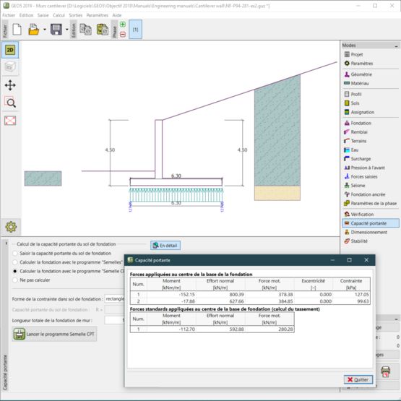401x401 pixels.
Task: Open the Paramètres de la phase mode
Action: [x=374, y=204]
